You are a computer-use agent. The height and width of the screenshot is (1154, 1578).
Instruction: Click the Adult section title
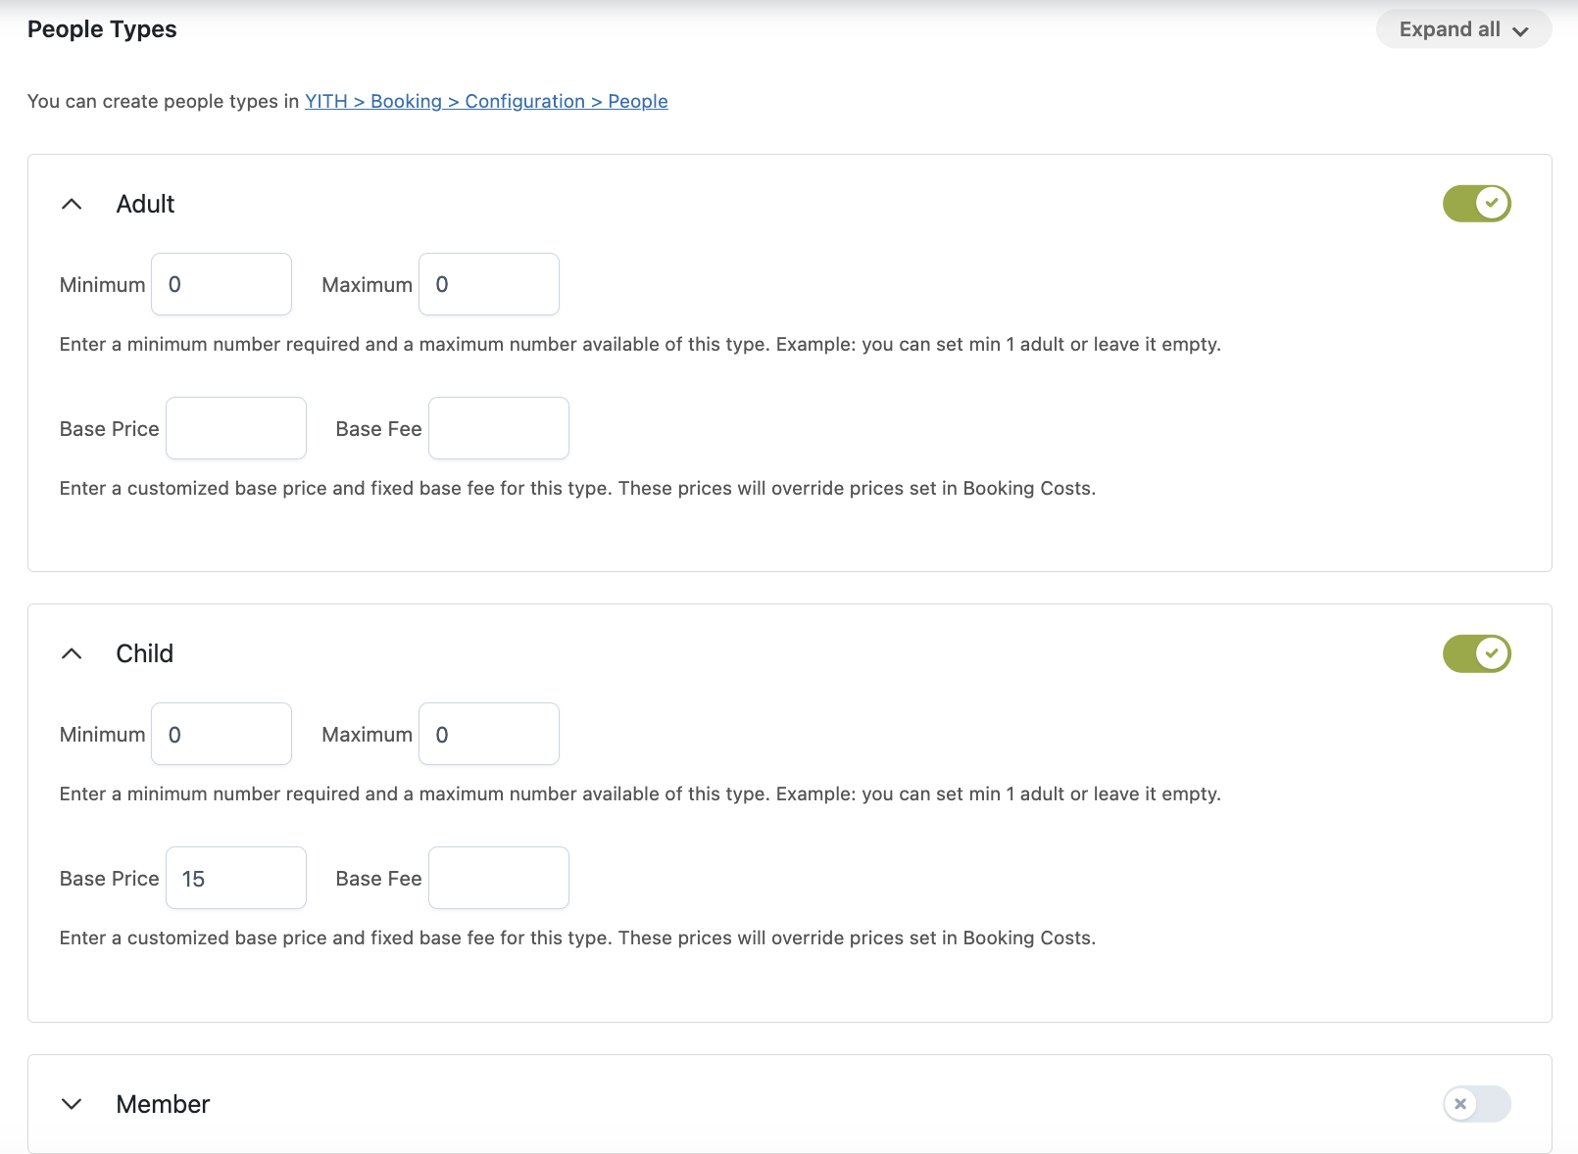click(145, 204)
